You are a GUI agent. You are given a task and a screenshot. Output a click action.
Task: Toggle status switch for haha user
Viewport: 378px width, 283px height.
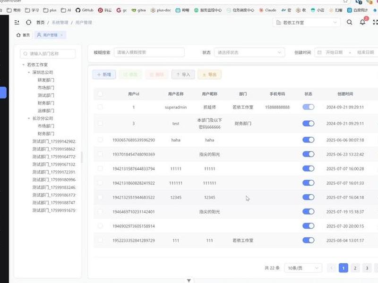(x=309, y=140)
